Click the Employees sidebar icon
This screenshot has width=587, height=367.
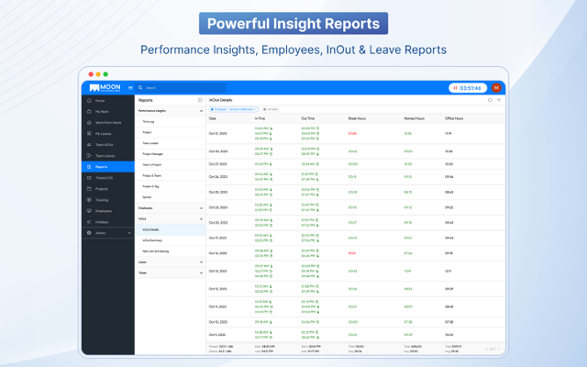pyautogui.click(x=89, y=211)
